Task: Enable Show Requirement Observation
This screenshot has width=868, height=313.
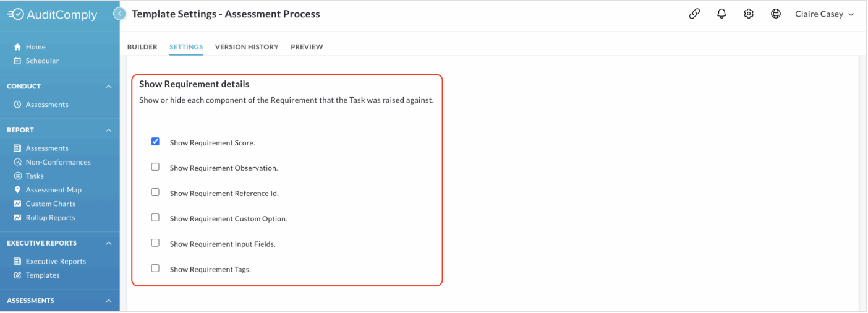Action: [x=155, y=167]
